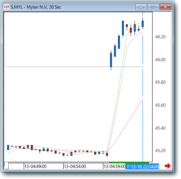The image size is (181, 179).
Task: Click the chart application icon in title bar
Action: click(x=6, y=7)
